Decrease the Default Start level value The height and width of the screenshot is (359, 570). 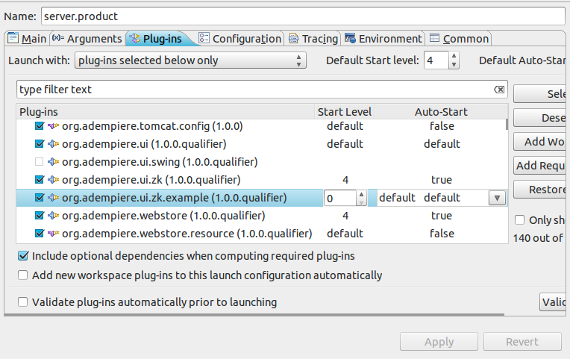(x=454, y=65)
